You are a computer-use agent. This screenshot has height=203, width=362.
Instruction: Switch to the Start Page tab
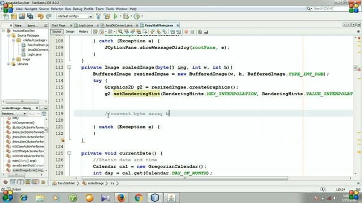click(x=59, y=25)
